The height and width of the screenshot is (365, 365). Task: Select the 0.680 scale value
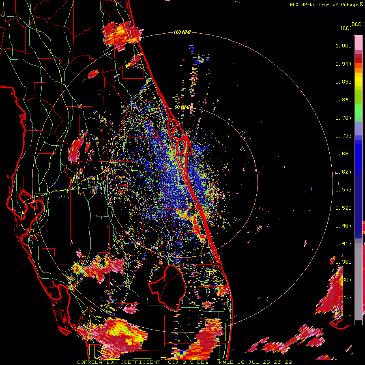(344, 154)
